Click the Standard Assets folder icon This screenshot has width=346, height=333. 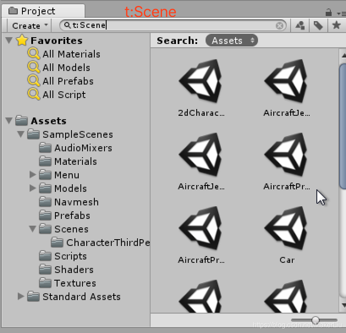pyautogui.click(x=33, y=296)
